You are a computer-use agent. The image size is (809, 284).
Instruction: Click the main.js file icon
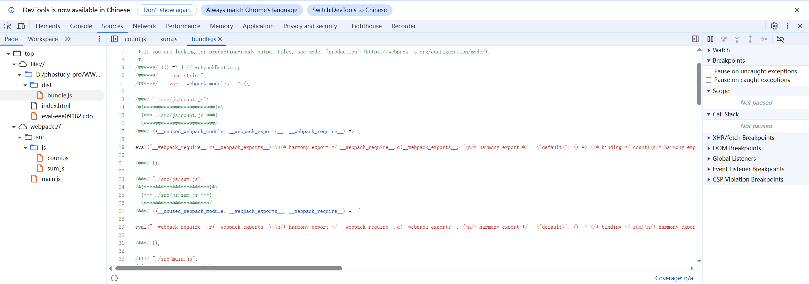(34, 179)
